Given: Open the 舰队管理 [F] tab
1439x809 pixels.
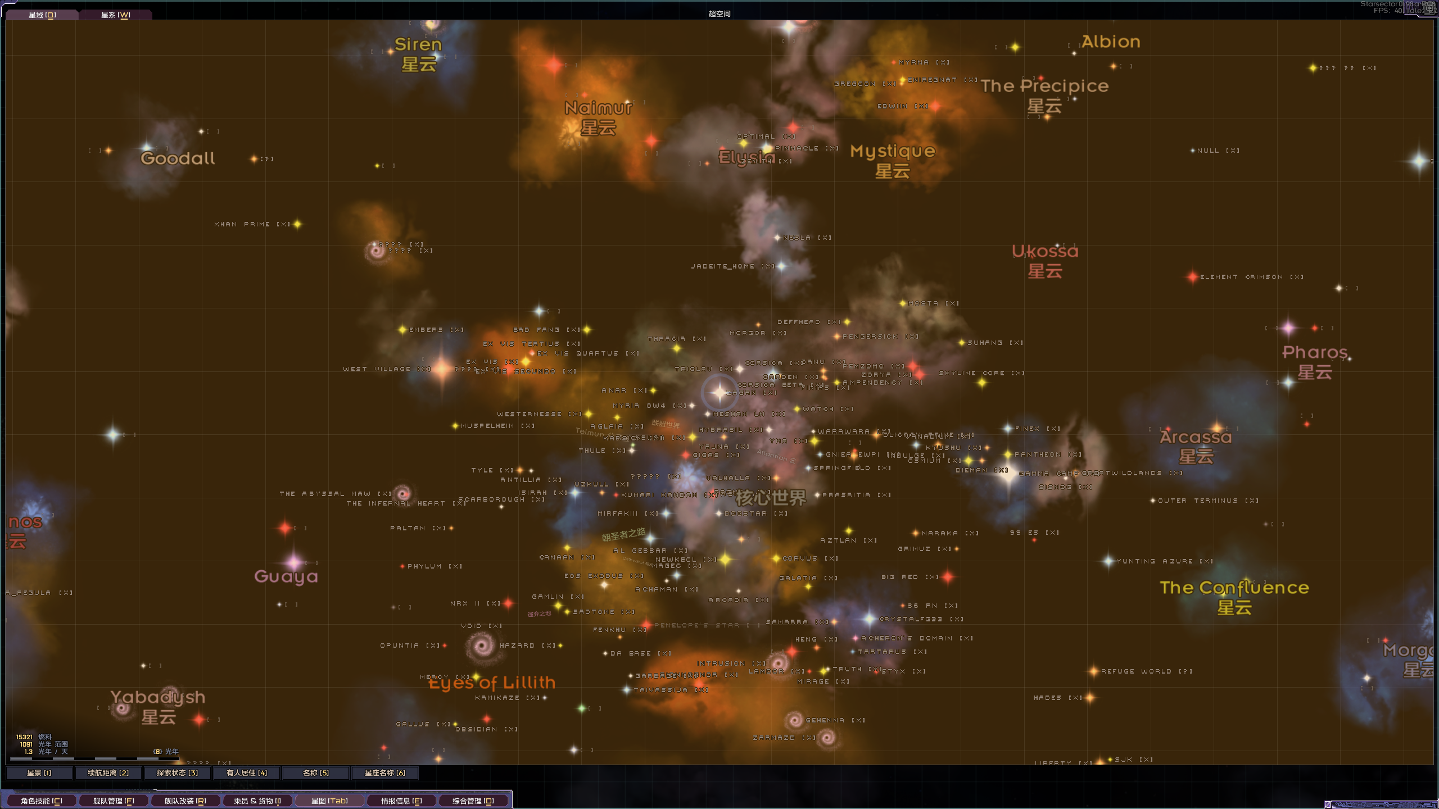Looking at the screenshot, I should pyautogui.click(x=114, y=801).
